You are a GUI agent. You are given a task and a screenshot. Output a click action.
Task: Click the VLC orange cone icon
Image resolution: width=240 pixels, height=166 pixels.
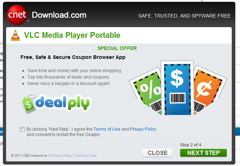[x=15, y=35]
